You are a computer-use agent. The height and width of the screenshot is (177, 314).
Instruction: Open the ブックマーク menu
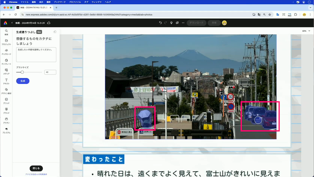60,2
